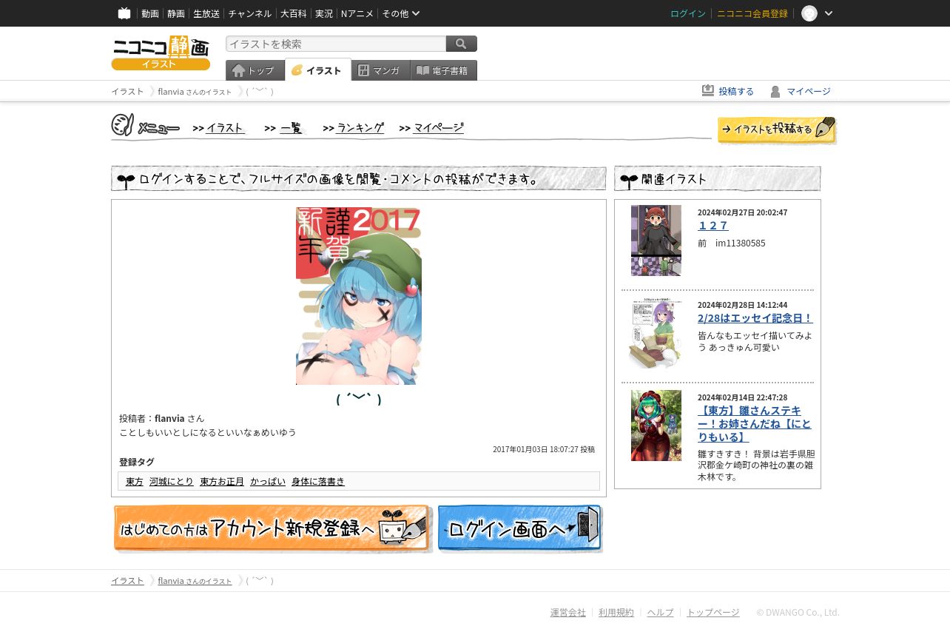
Task: Click the ニコニコ静画 logo
Action: 161,53
